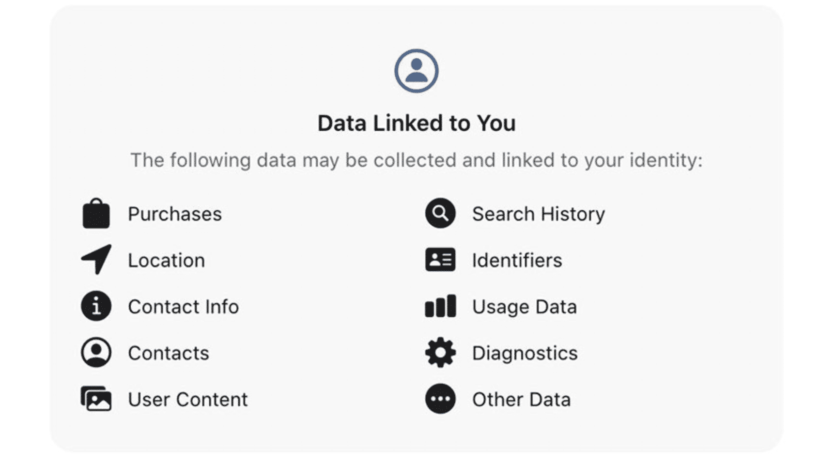
Task: Click the Data Linked to You heading
Action: pyautogui.click(x=417, y=123)
